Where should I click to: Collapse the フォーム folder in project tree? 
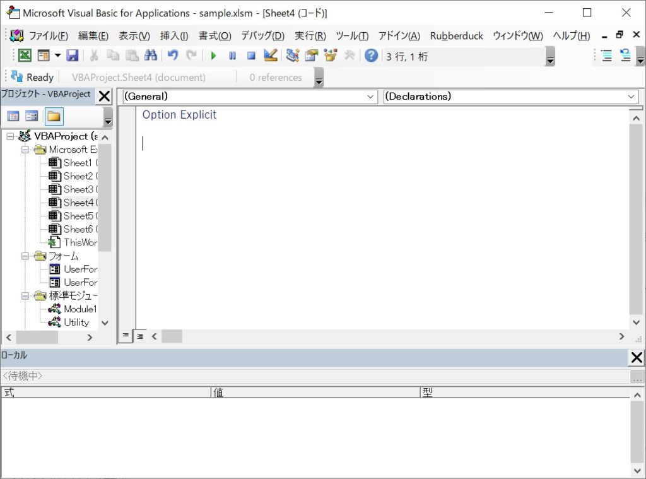pyautogui.click(x=26, y=256)
